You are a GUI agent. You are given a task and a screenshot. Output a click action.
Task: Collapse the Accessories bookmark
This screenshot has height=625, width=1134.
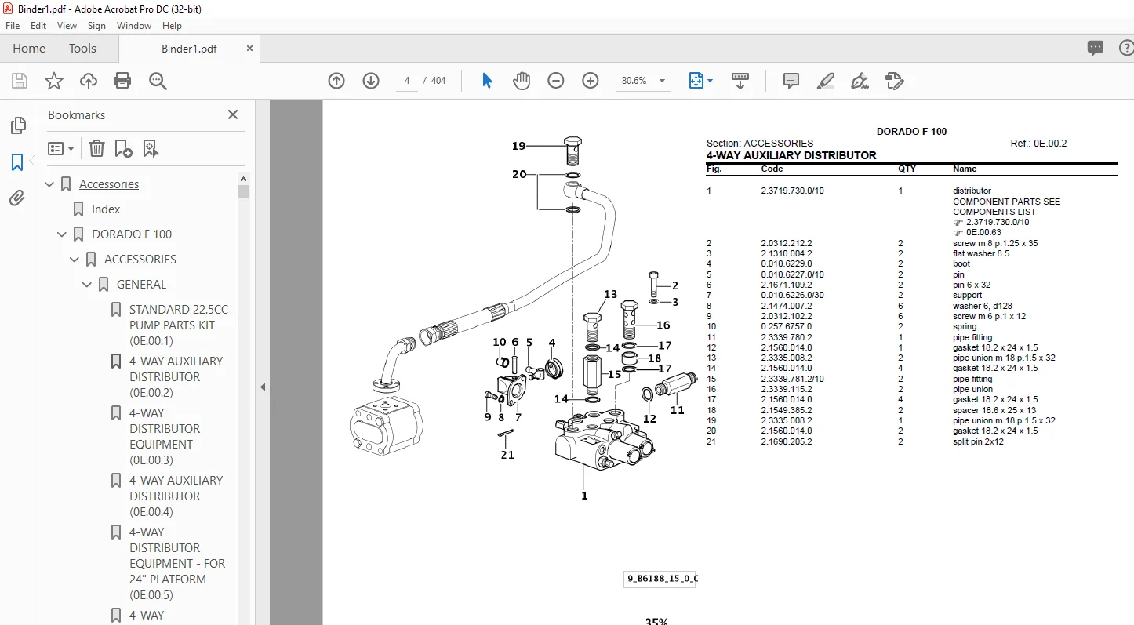point(50,184)
